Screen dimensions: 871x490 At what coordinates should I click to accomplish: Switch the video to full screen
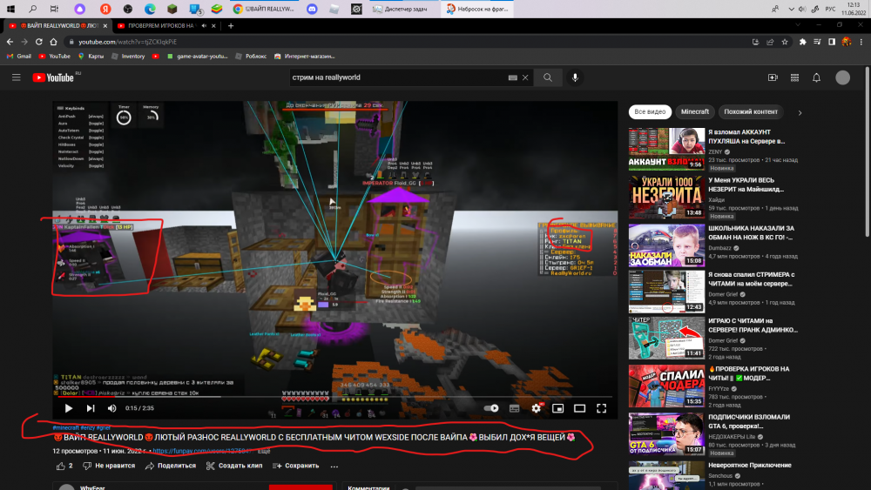[x=602, y=408]
